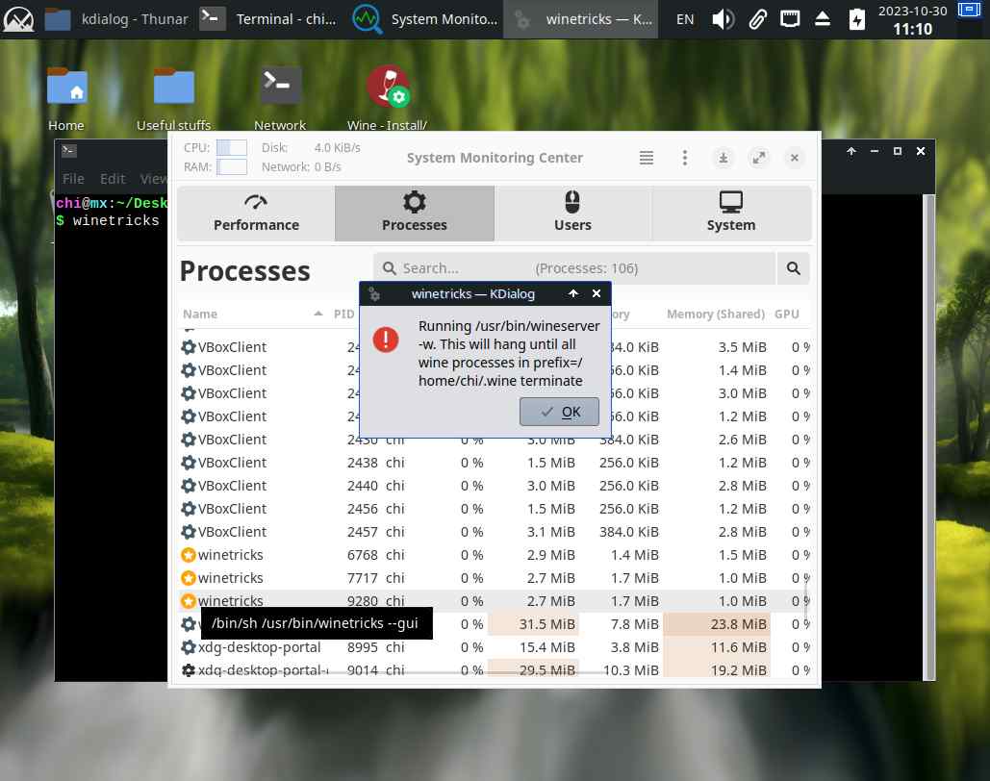Click the eject removable media tray icon

pos(822,19)
